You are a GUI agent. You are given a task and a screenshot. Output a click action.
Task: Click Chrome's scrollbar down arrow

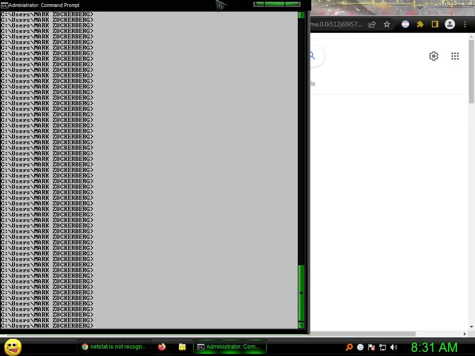point(471,327)
